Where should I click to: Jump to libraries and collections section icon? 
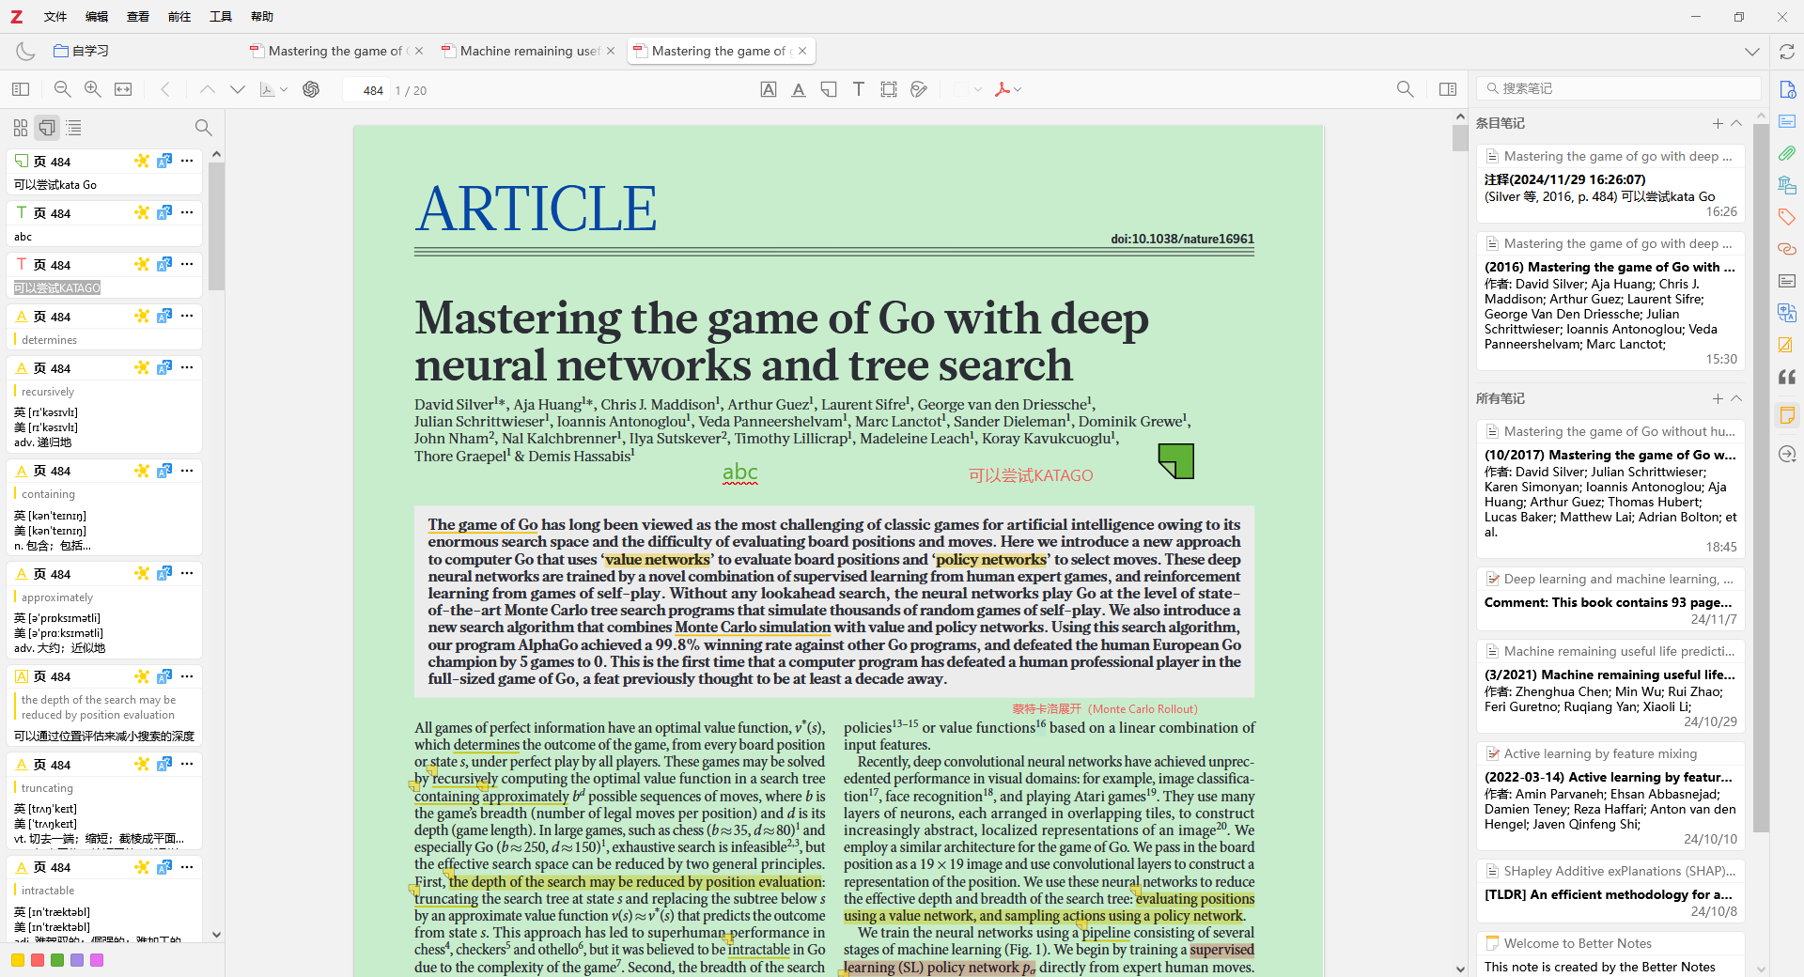tap(1787, 185)
